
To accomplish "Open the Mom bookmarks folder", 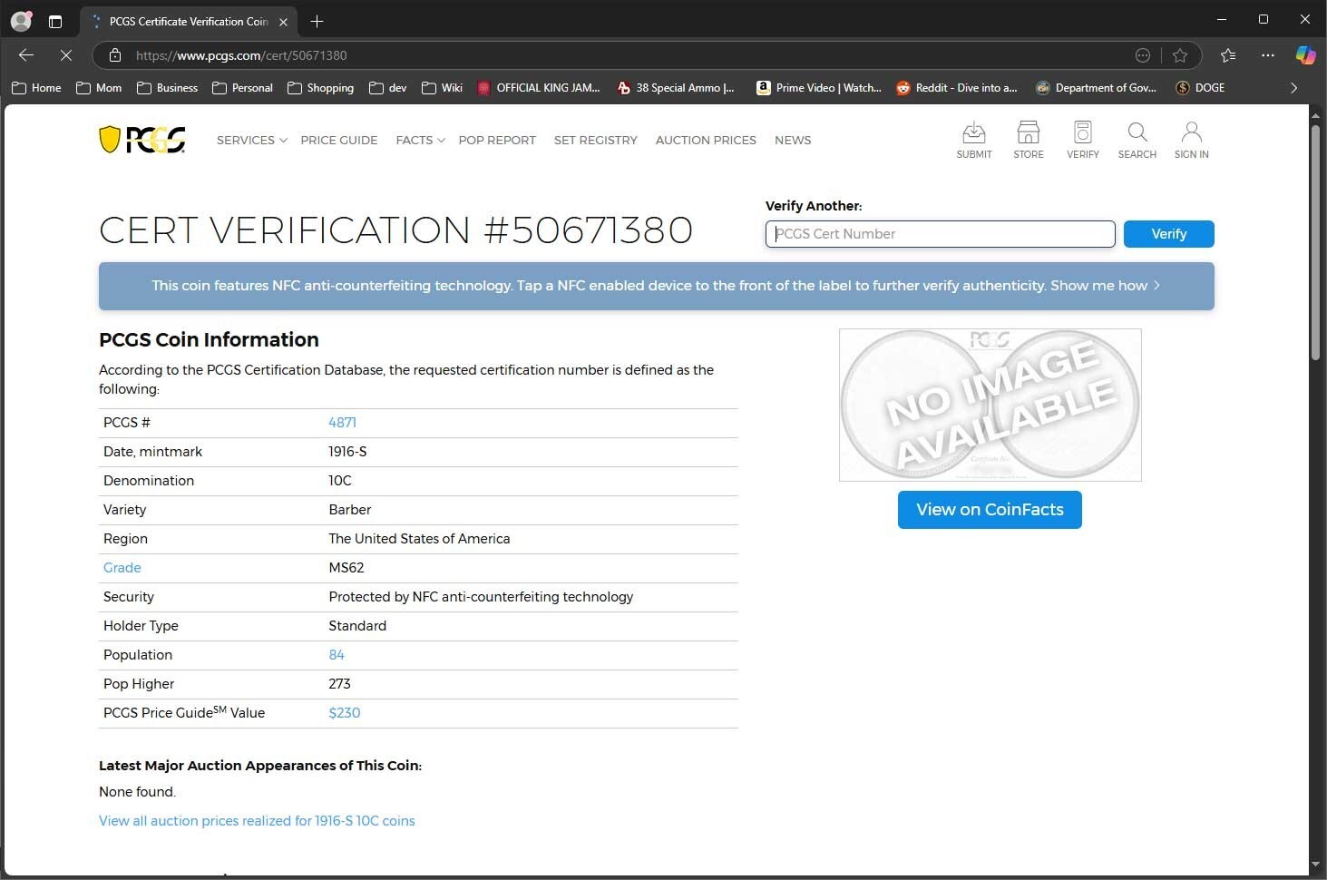I will [99, 88].
